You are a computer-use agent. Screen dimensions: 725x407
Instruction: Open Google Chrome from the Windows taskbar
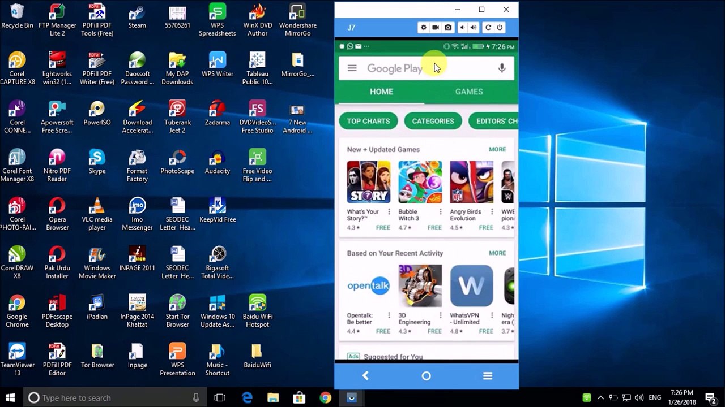325,398
